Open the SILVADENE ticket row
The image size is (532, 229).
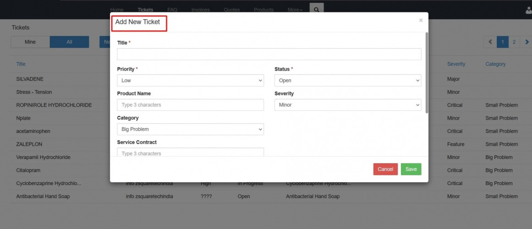30,79
